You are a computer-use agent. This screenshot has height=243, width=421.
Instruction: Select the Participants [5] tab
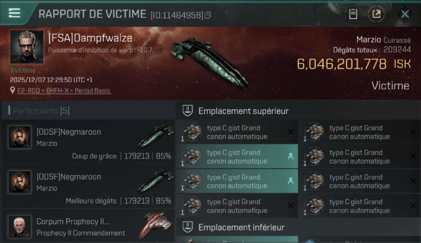coord(41,110)
